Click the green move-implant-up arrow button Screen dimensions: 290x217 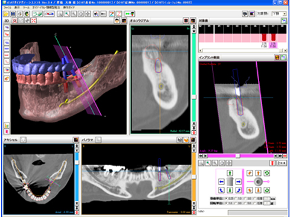(230, 173)
